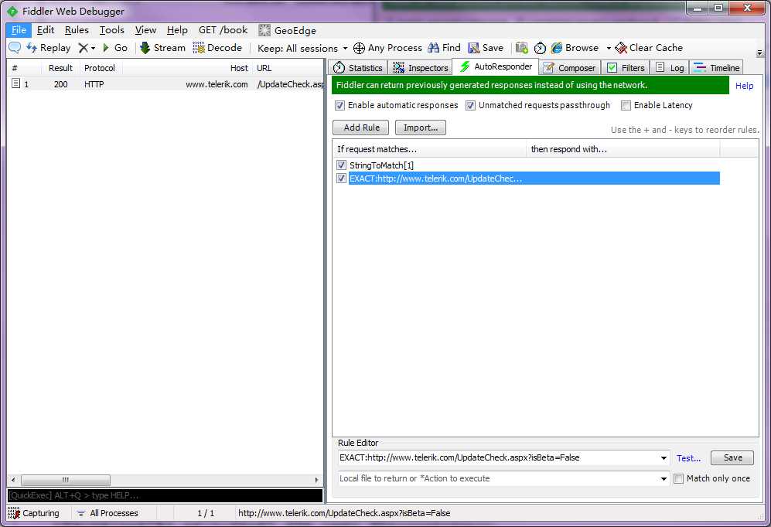Click the session list horizontal scrollbar
This screenshot has width=771, height=527.
(66, 480)
